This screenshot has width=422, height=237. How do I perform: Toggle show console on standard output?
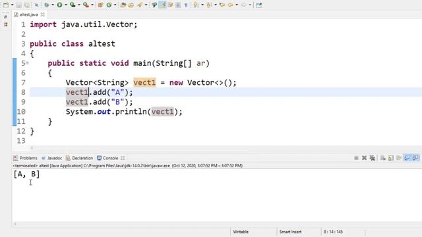(x=407, y=158)
